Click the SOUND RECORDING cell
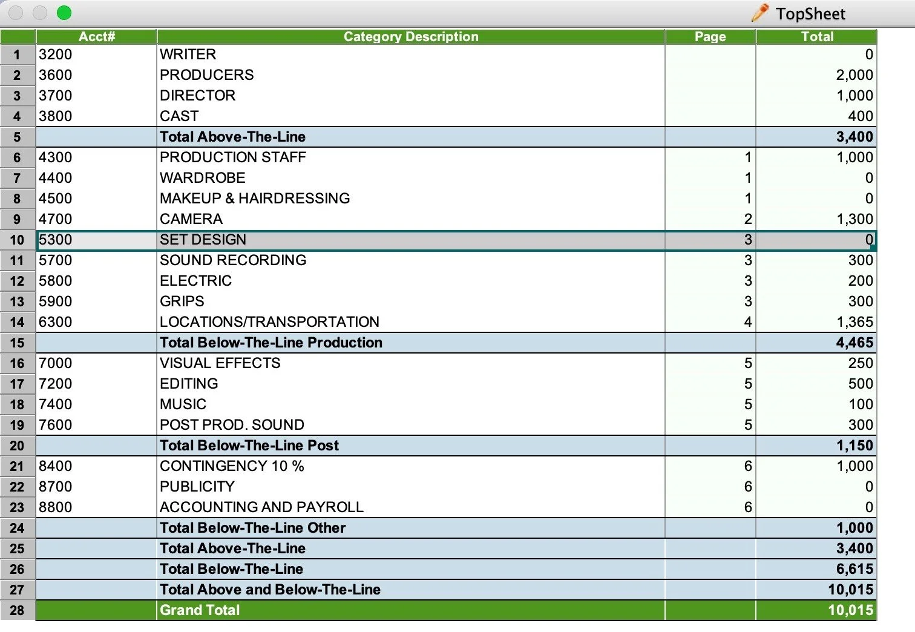915x632 pixels. [x=411, y=260]
